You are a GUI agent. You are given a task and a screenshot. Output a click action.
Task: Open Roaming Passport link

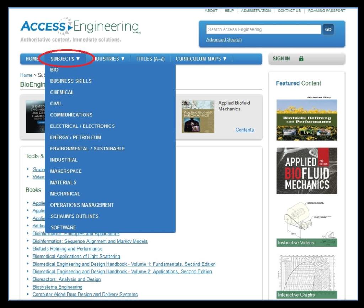click(326, 11)
